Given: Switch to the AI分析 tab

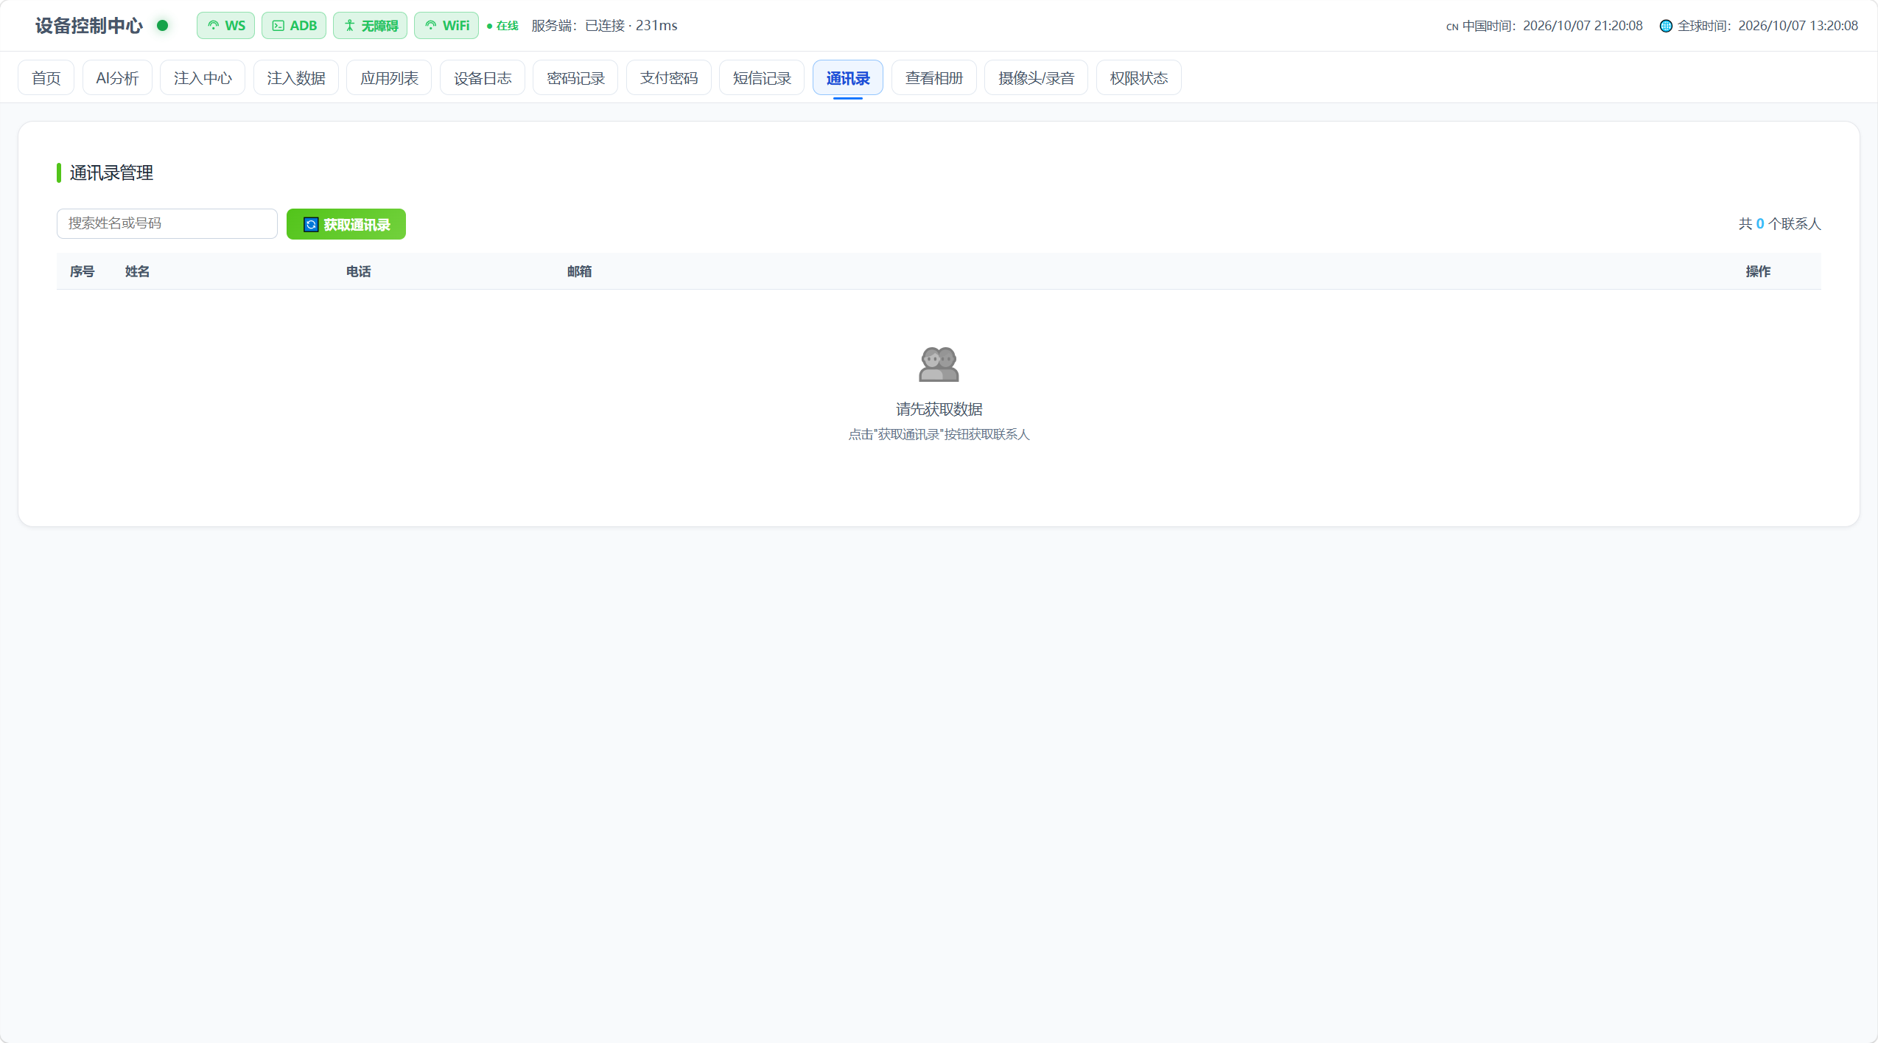Looking at the screenshot, I should 117,78.
